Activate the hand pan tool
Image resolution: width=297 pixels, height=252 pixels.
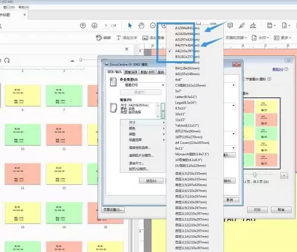(141, 26)
